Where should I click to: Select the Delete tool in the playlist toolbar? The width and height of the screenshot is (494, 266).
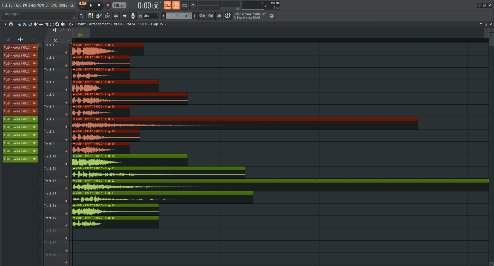point(30,24)
